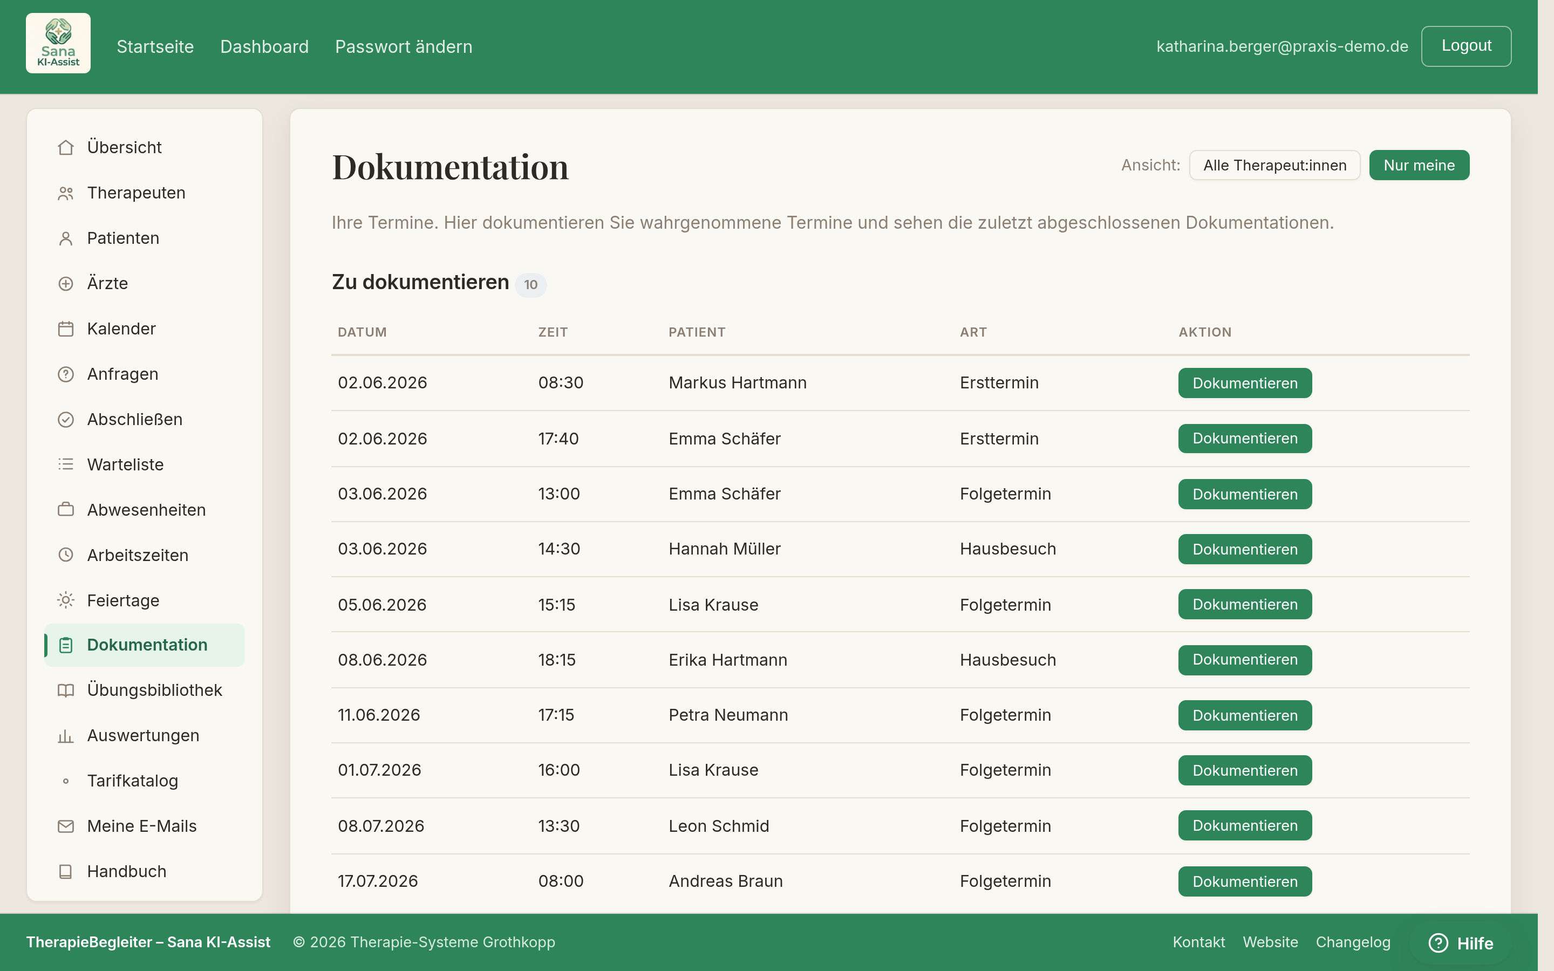Screen dimensions: 1554x971
Task: Click the date 17.07.2026
Action: click(378, 882)
